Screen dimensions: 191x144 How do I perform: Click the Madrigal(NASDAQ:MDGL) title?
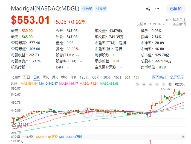(x=45, y=9)
